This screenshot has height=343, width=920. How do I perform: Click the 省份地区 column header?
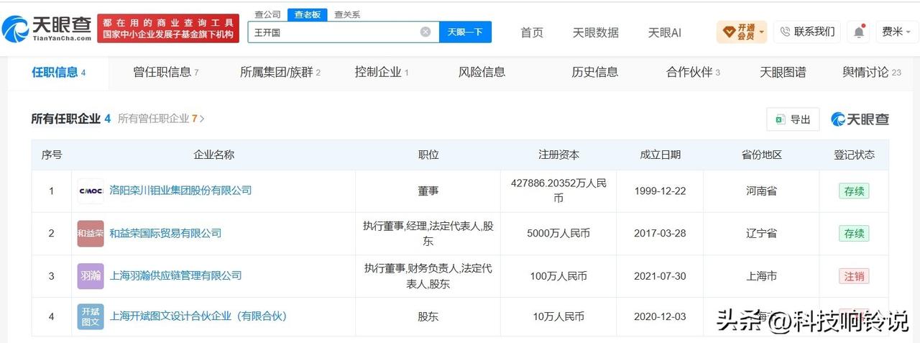762,155
